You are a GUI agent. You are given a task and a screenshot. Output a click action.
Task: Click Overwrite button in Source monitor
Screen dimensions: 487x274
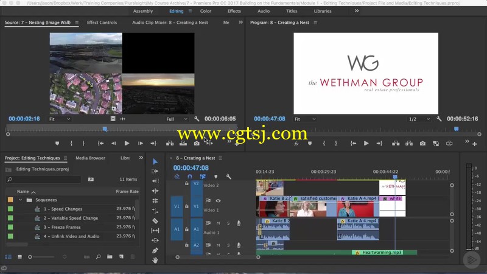(183, 144)
